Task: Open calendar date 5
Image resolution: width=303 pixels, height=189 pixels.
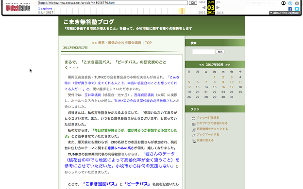Action: [189, 82]
